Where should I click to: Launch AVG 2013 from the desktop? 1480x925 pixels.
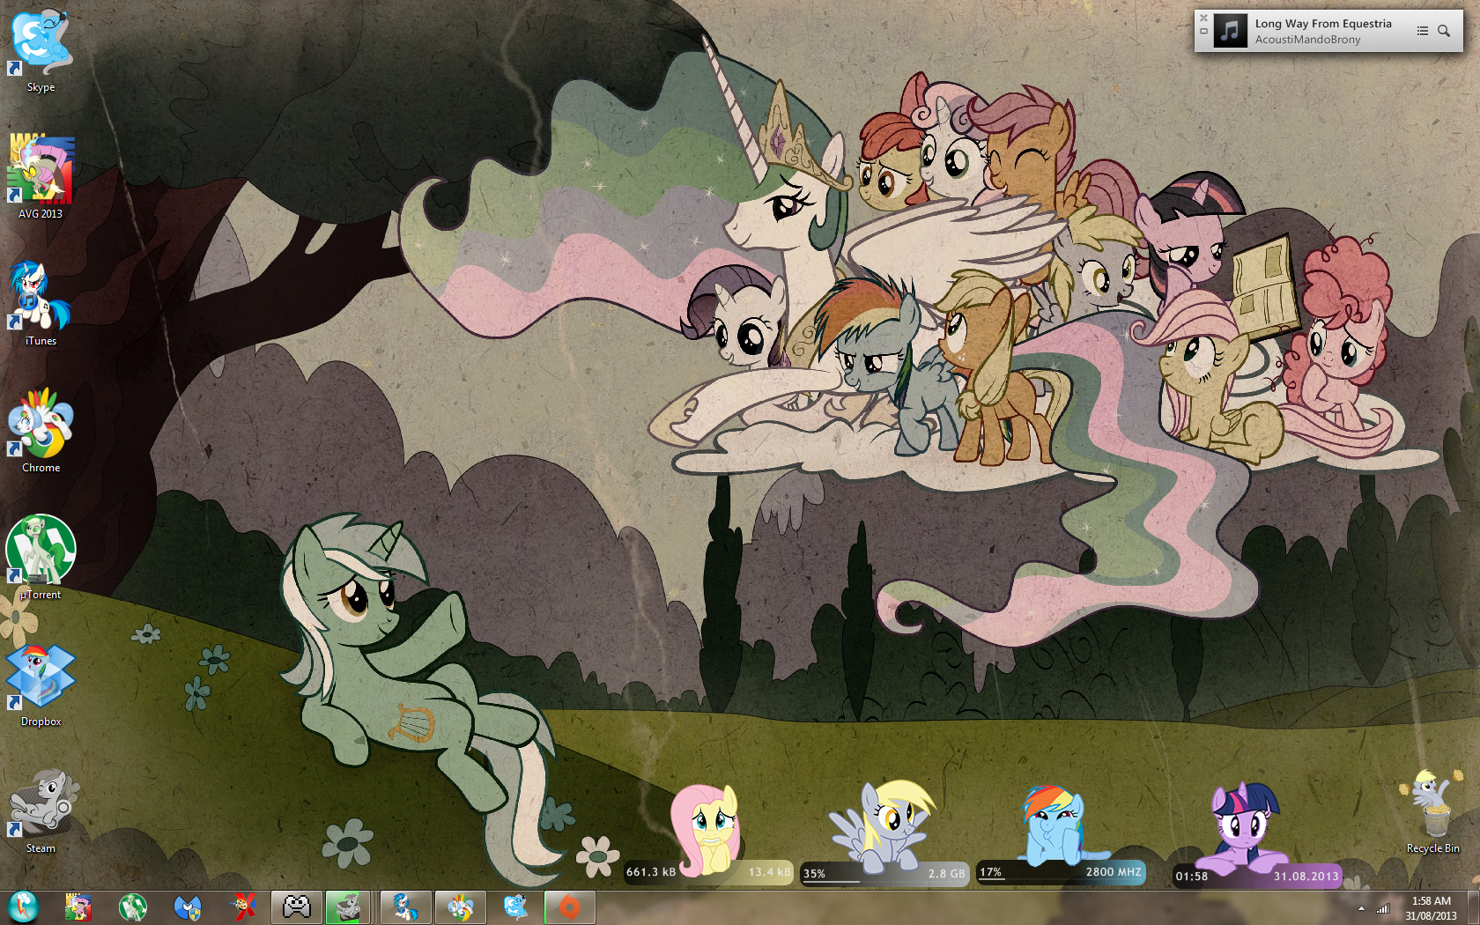coord(40,176)
